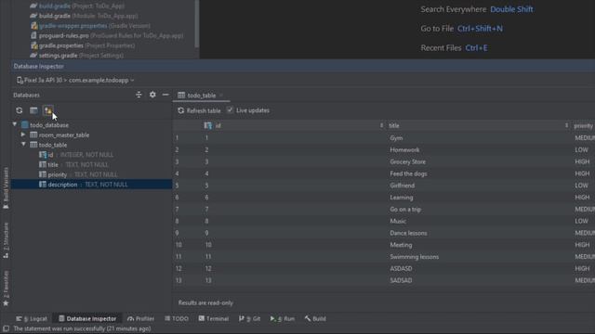Image resolution: width=595 pixels, height=334 pixels.
Task: Click the statement run successfully status message
Action: (x=82, y=328)
